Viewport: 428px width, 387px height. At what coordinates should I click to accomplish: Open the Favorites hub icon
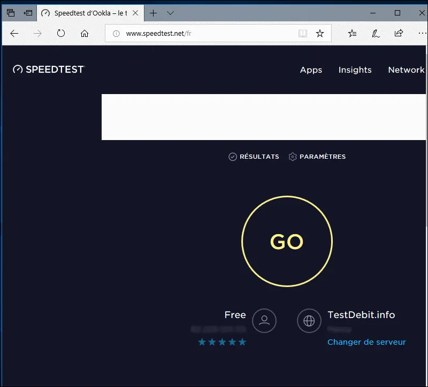click(353, 33)
